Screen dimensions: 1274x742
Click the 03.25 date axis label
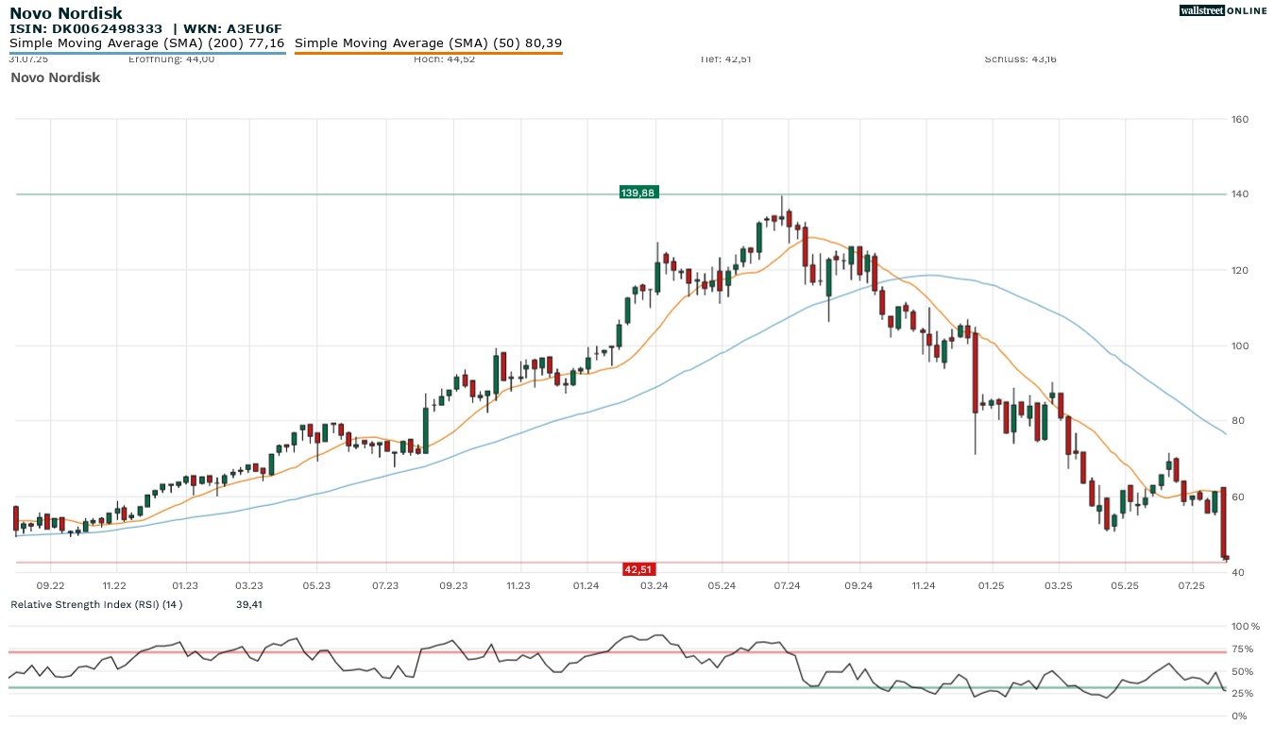click(x=1059, y=586)
